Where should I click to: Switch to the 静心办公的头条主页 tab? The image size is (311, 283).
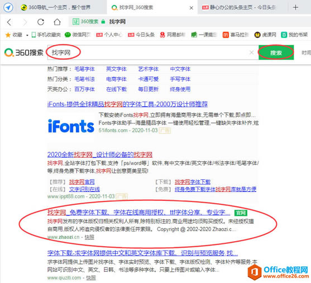239,8
